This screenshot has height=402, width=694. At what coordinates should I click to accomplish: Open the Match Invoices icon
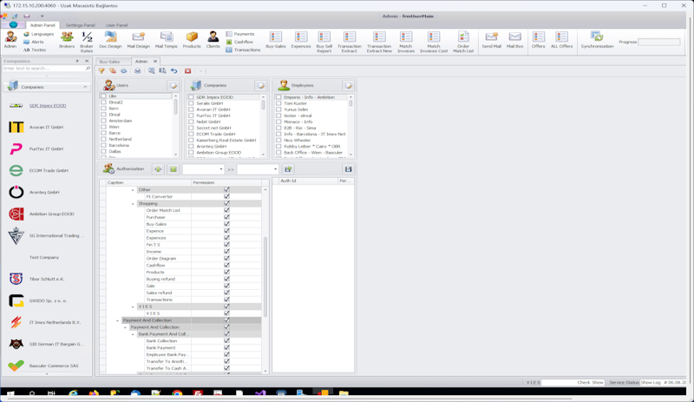click(x=406, y=42)
